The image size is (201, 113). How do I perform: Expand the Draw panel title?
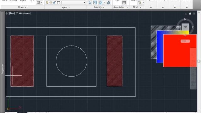pos(22,7)
